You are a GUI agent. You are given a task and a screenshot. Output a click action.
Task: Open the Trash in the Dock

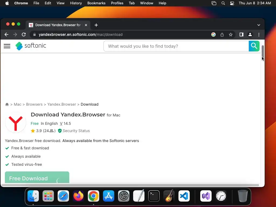pos(243,196)
